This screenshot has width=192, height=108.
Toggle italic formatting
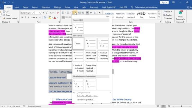coord(25,17)
